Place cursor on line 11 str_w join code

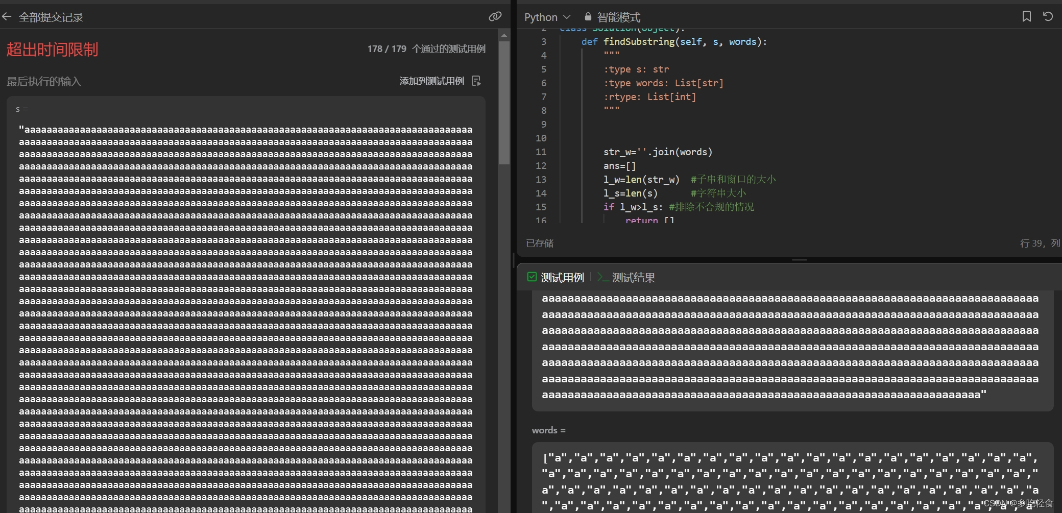[x=658, y=152]
